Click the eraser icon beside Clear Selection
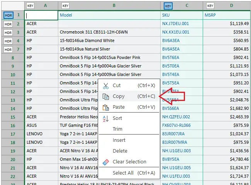The height and width of the screenshot is (185, 251). point(106,162)
